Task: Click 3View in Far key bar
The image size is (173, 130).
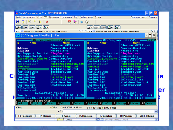Action: point(50,103)
